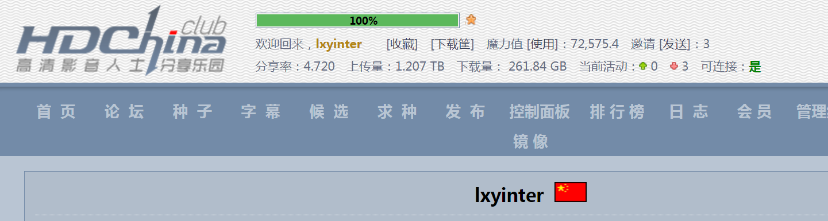Open the 发布 upload page
The image size is (828, 221).
[x=465, y=111]
